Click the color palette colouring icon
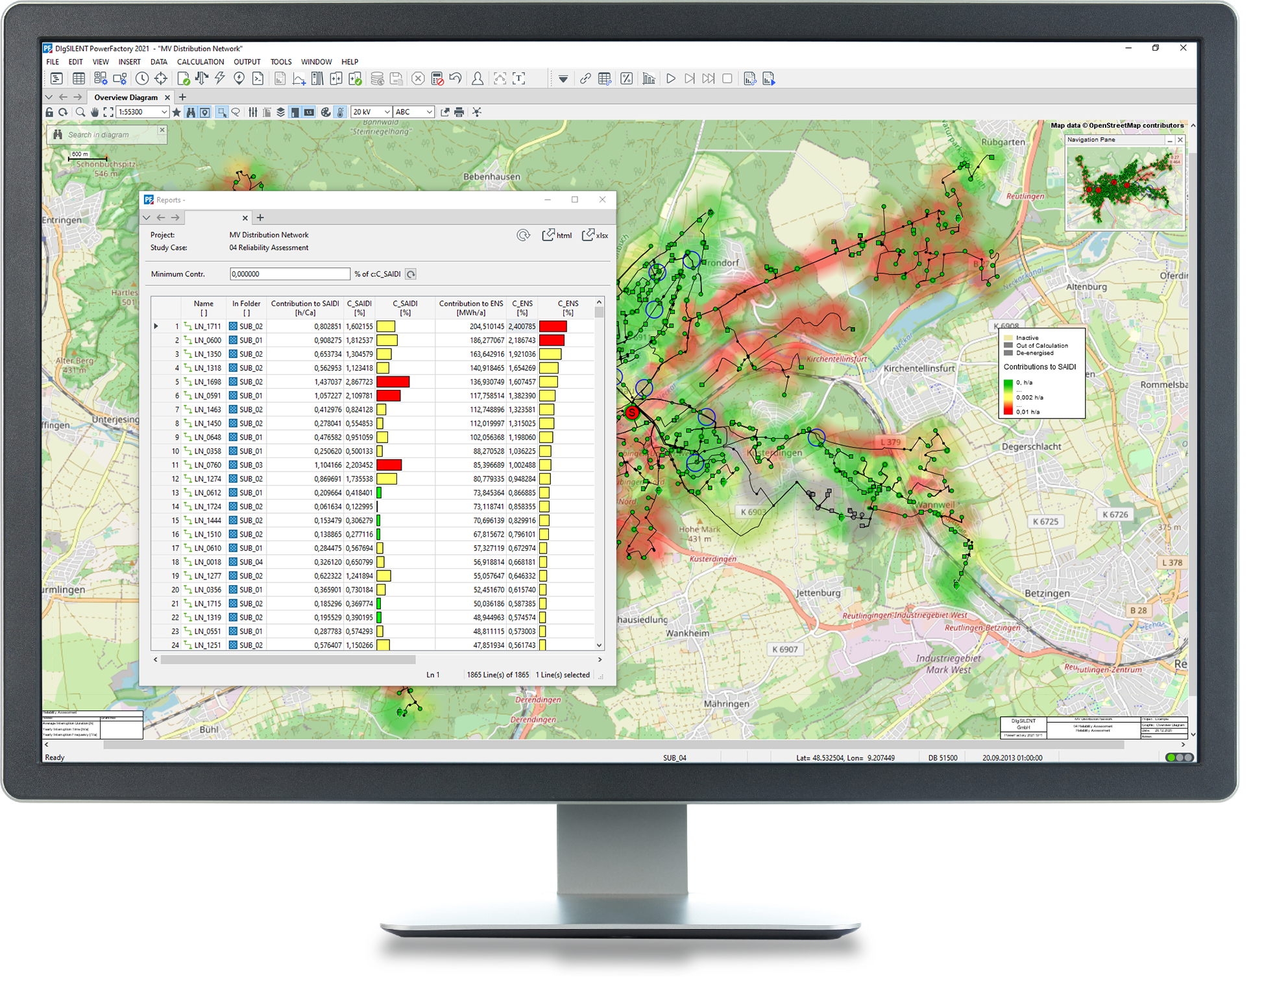 pyautogui.click(x=326, y=112)
